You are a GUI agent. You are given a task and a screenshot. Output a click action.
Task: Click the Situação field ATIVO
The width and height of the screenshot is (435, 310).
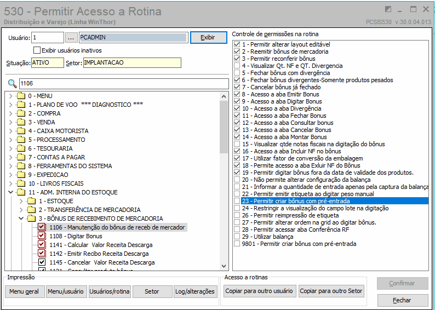(x=48, y=62)
